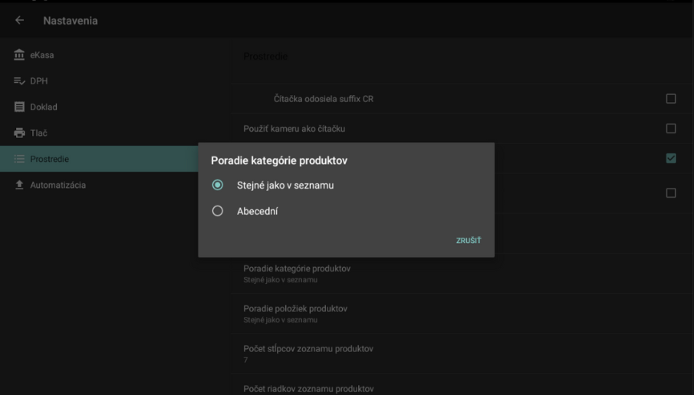
Task: Open 'Poradie položiek produktov' setting
Action: coord(295,313)
